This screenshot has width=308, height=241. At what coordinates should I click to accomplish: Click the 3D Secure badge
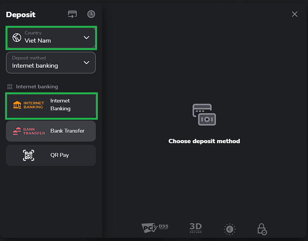click(x=195, y=228)
